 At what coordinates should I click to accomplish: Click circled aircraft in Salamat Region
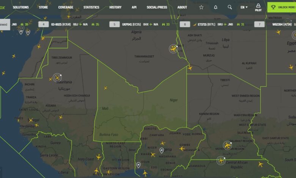coord(227,145)
